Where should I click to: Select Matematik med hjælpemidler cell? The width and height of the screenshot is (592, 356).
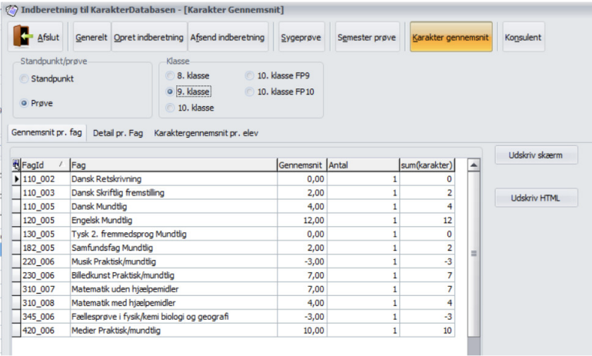(x=173, y=303)
